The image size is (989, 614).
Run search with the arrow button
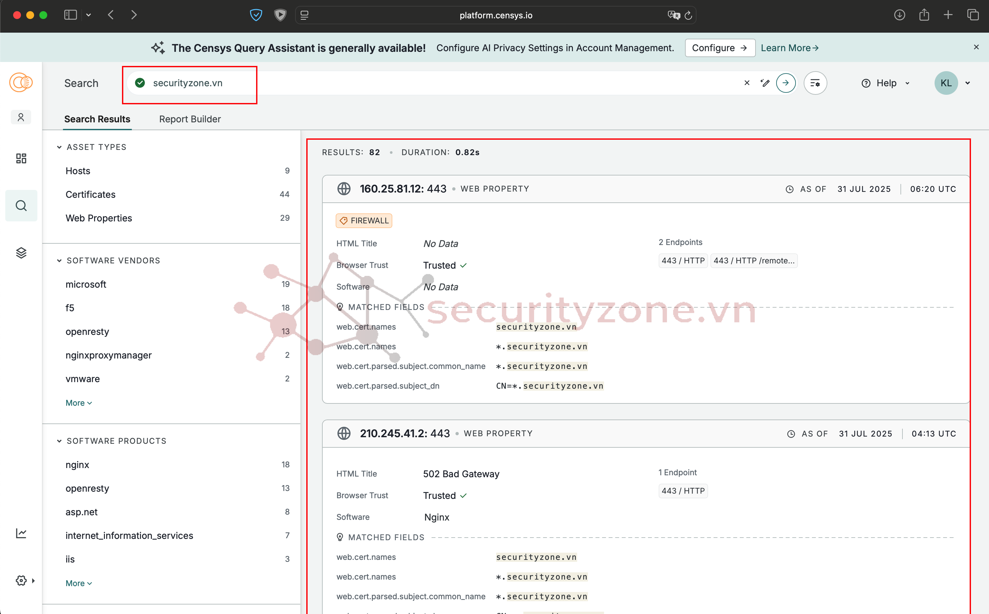click(x=786, y=83)
